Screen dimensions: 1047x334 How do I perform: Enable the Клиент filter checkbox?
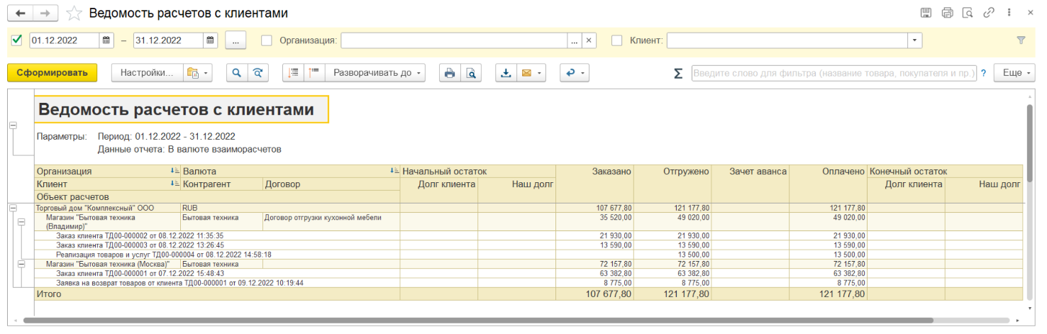[616, 40]
